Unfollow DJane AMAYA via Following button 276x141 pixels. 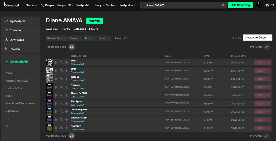[94, 21]
